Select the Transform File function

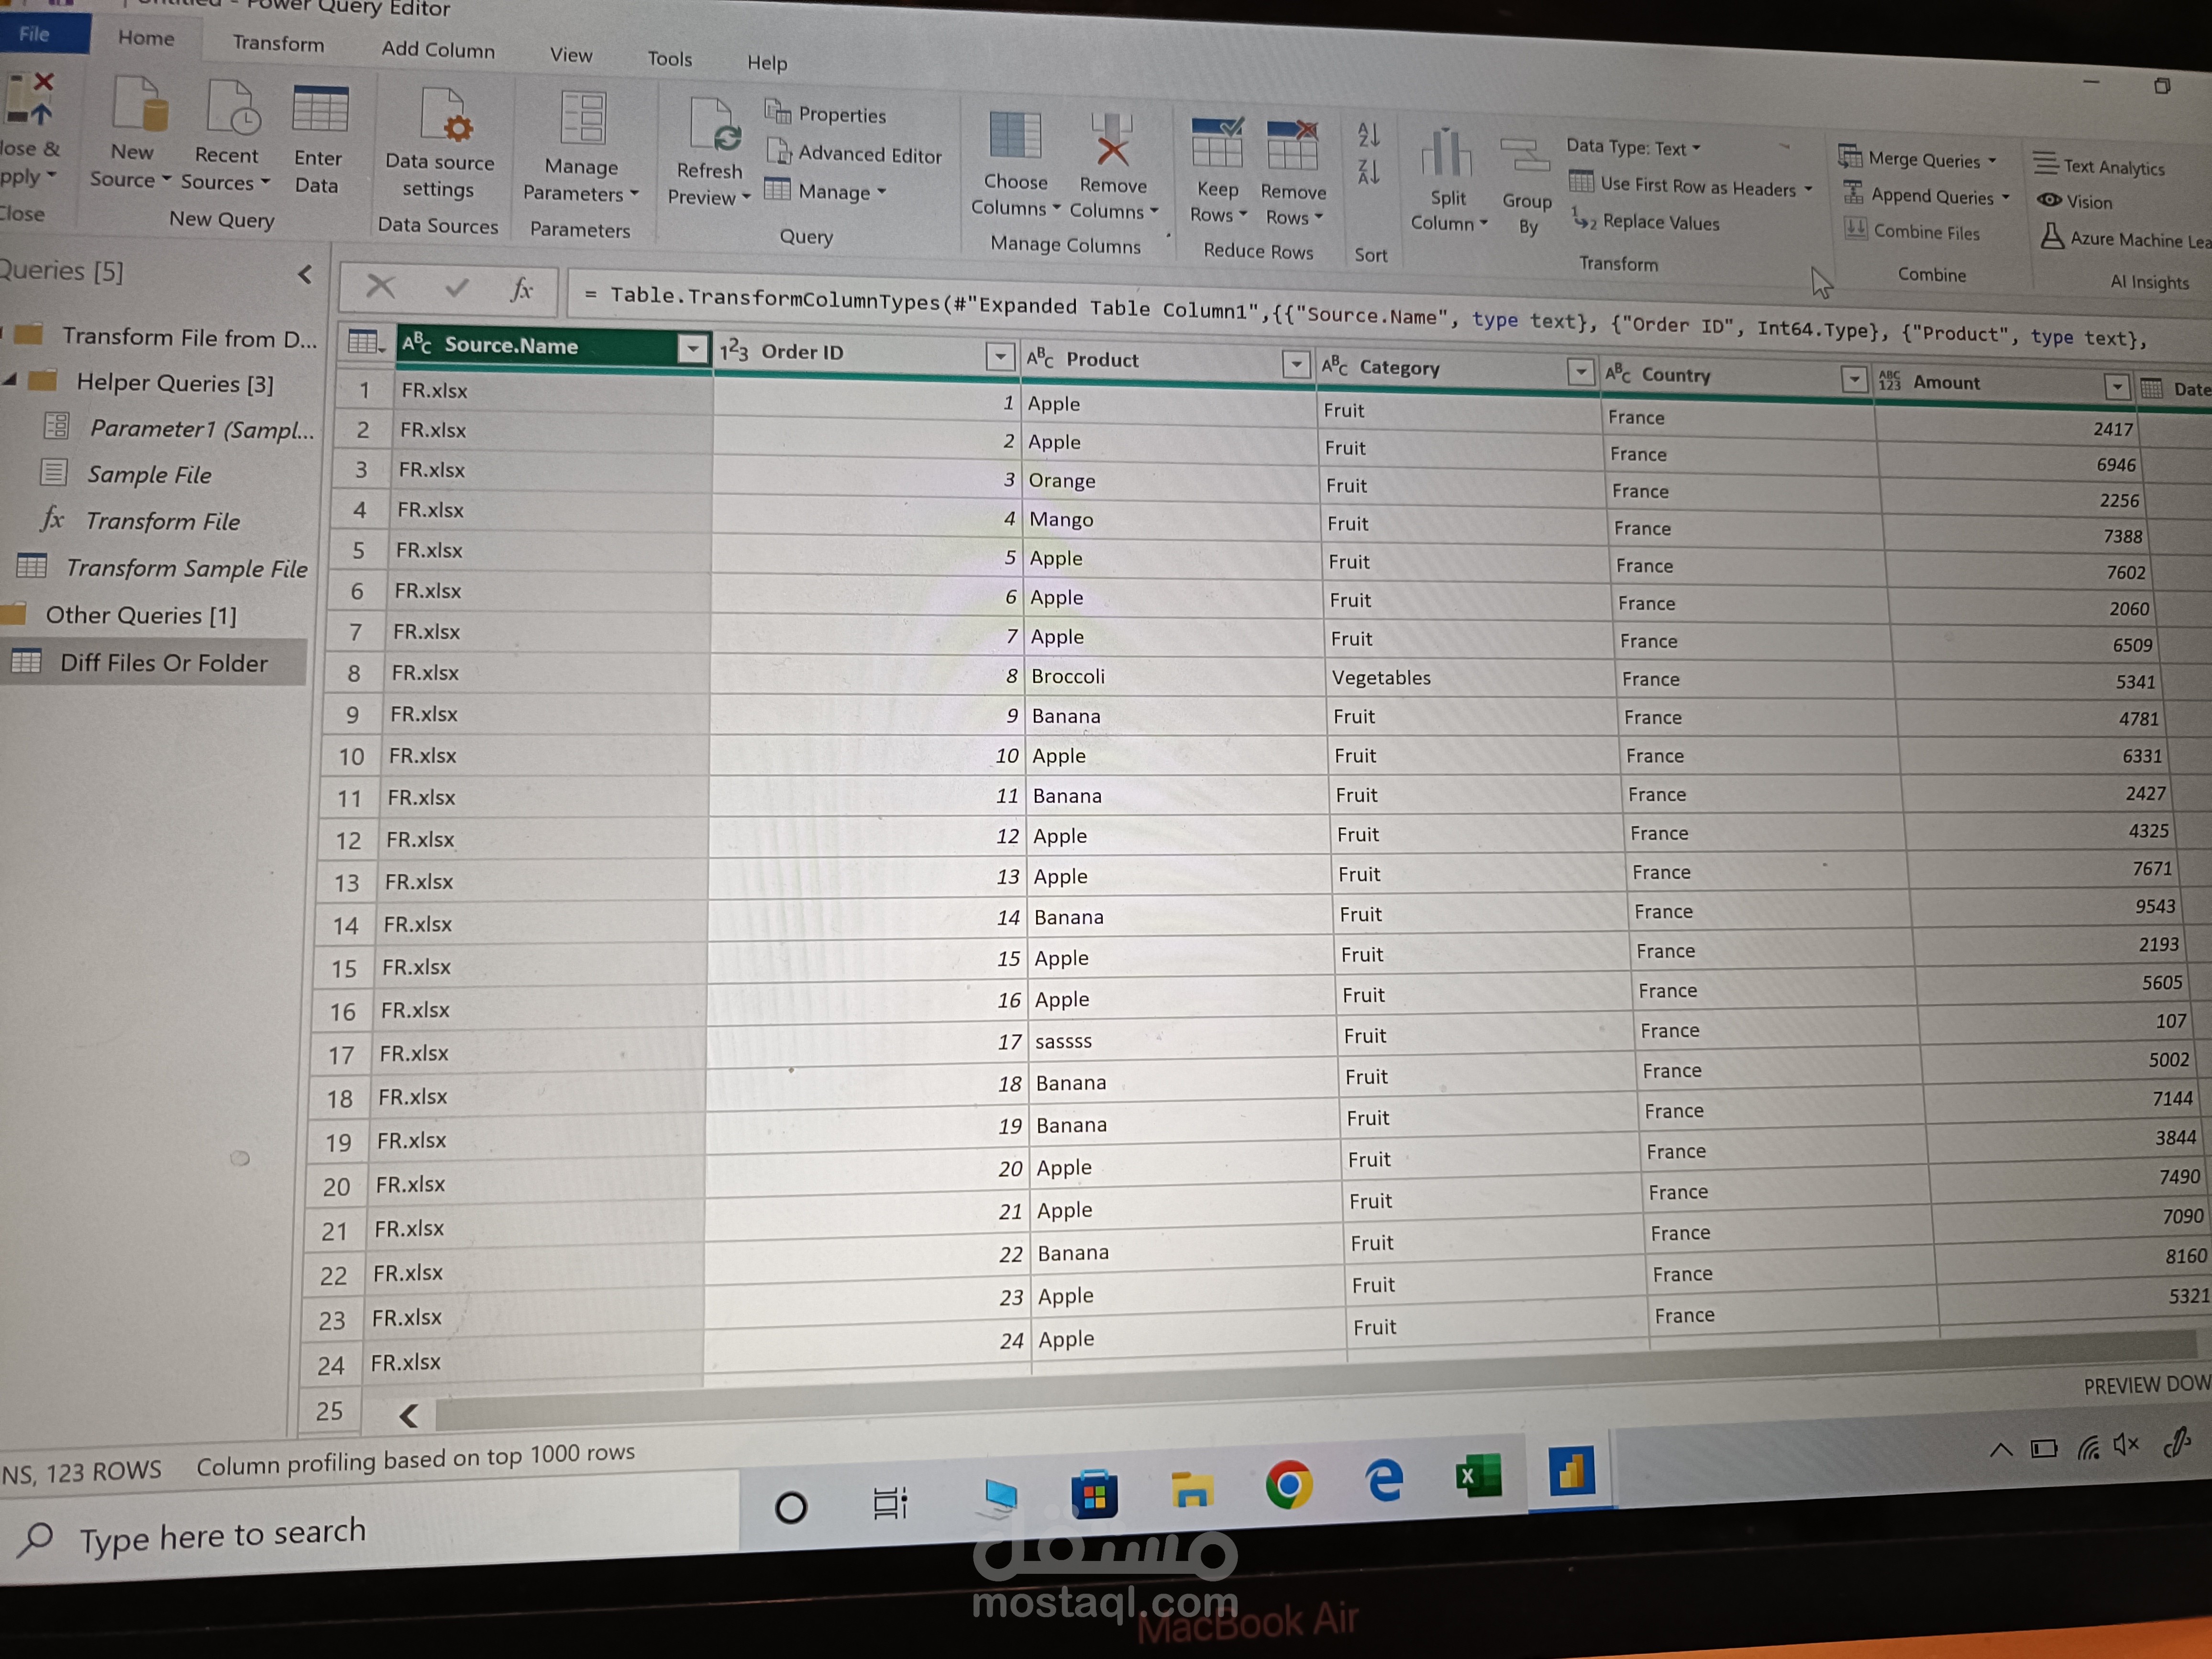[141, 520]
